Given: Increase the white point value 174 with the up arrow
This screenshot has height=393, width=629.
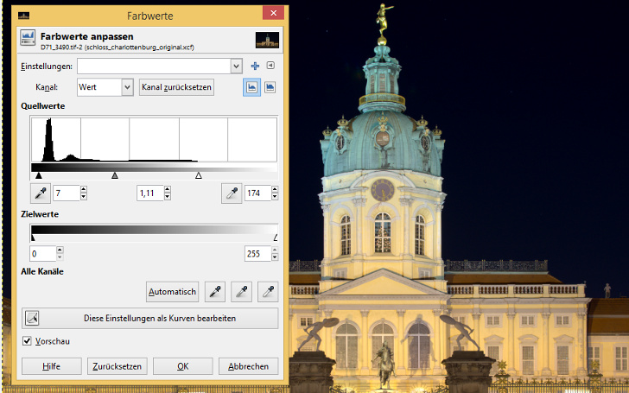Looking at the screenshot, I should tap(275, 189).
